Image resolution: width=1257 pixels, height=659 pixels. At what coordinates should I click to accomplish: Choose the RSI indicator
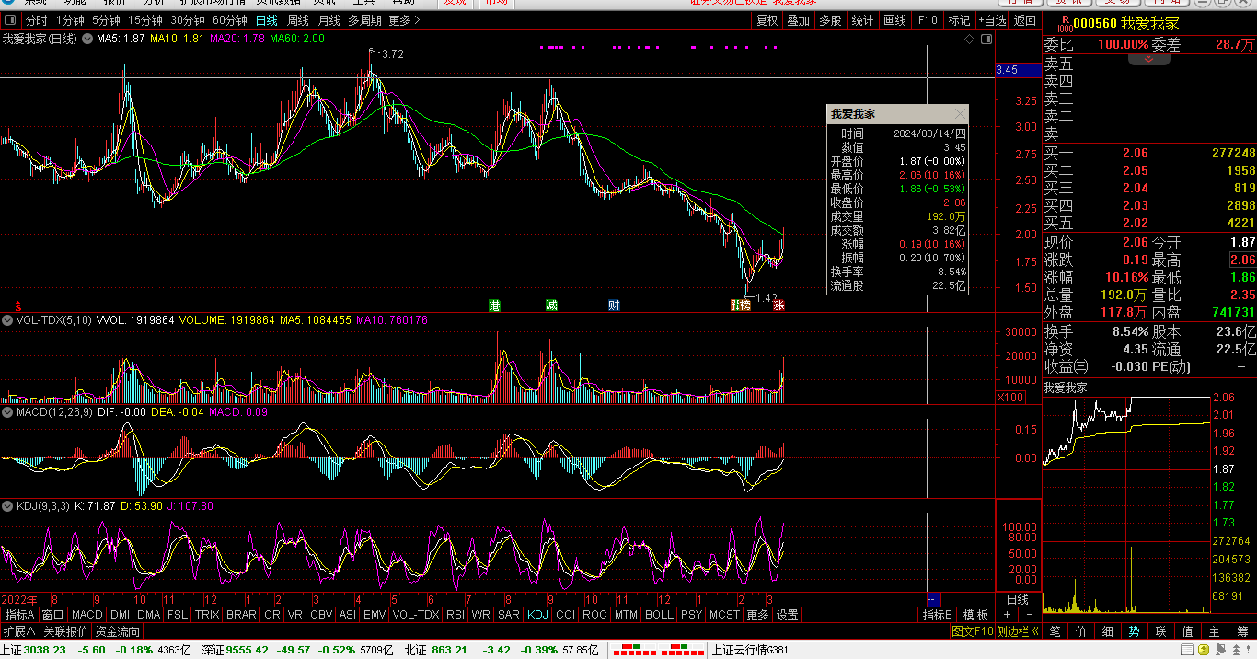tap(455, 615)
